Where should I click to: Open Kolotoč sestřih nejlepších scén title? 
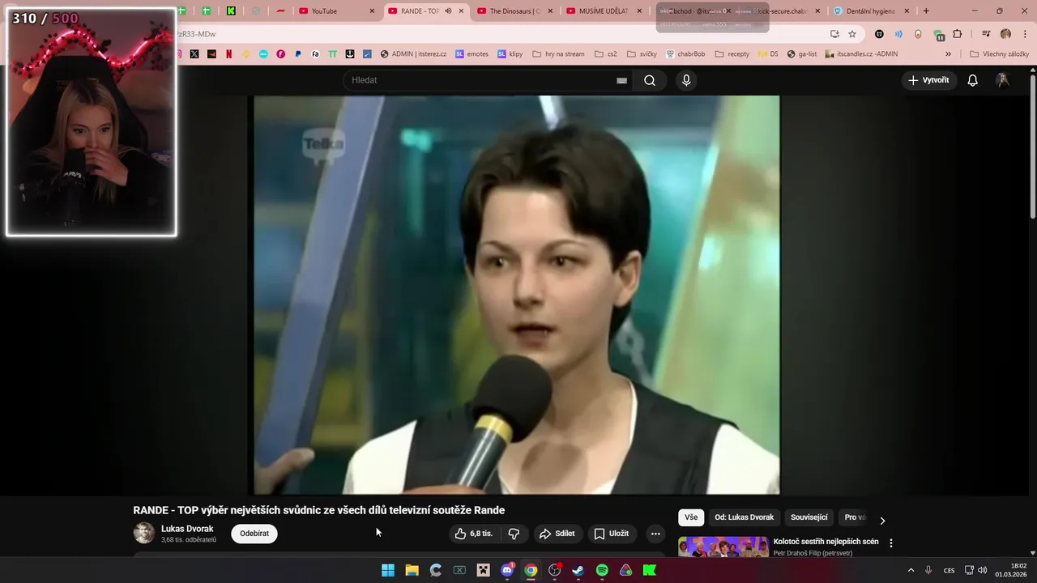826,542
